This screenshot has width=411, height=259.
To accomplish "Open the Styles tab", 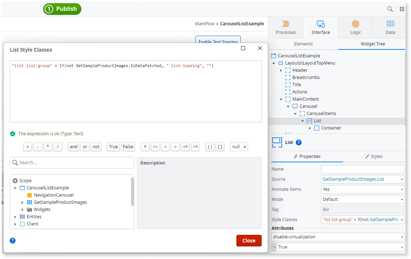I will click(374, 157).
